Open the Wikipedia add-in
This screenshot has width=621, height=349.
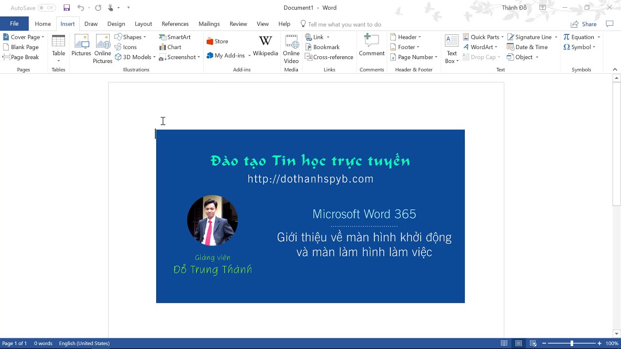(x=265, y=45)
